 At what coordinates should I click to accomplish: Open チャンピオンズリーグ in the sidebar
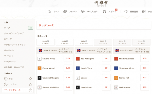pyautogui.click(x=14, y=33)
